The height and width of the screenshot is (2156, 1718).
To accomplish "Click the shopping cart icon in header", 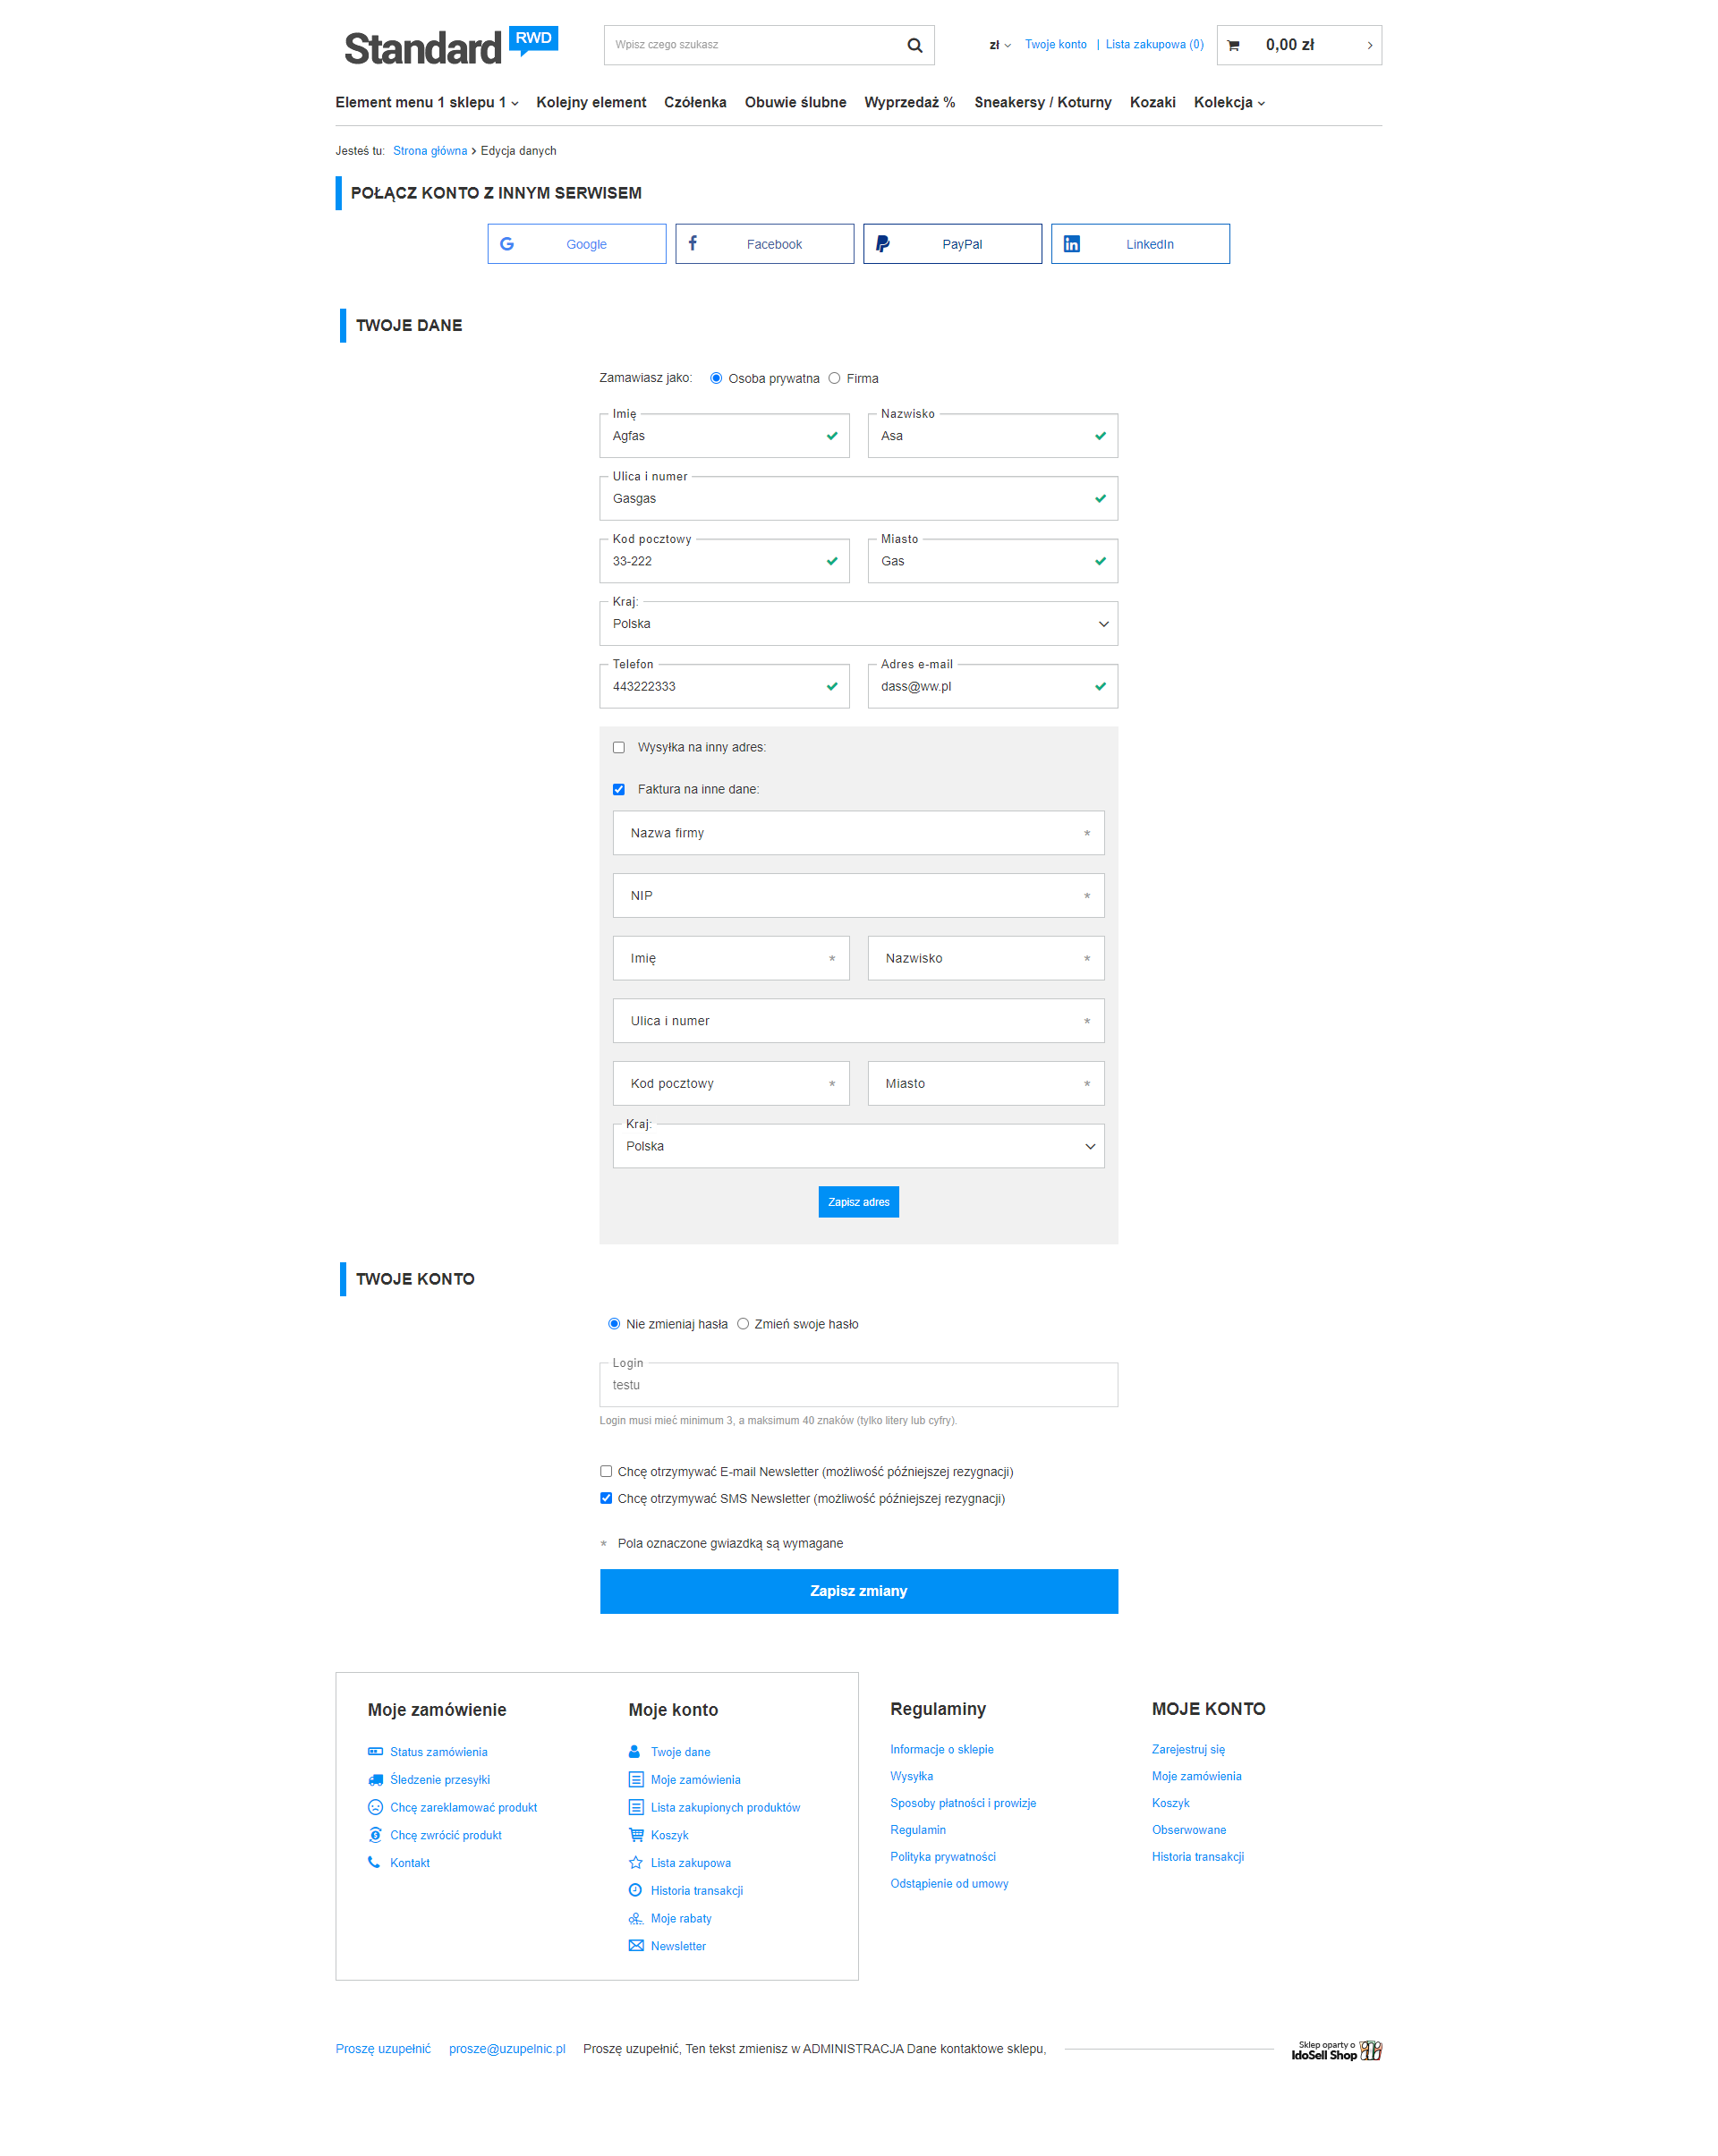I will coord(1233,45).
